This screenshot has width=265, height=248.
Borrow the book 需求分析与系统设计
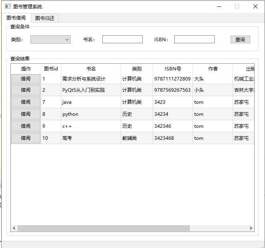(x=26, y=79)
